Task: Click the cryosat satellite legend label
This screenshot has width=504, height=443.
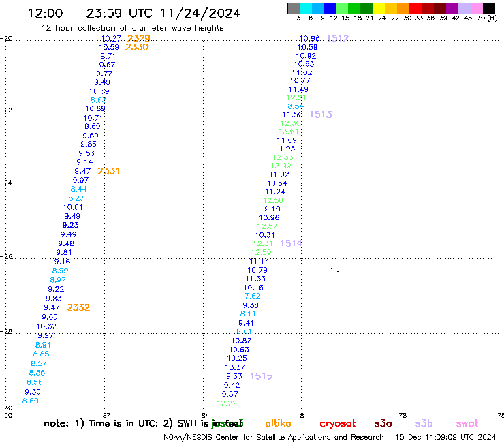Action: click(338, 424)
